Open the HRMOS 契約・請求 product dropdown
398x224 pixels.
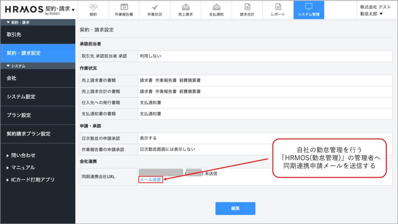point(73,9)
